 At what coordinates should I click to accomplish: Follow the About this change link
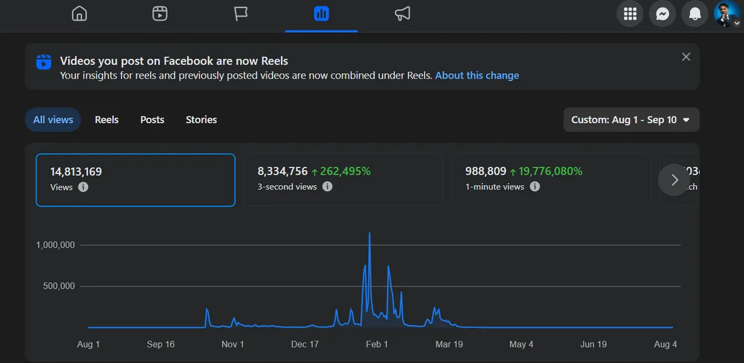pos(477,76)
